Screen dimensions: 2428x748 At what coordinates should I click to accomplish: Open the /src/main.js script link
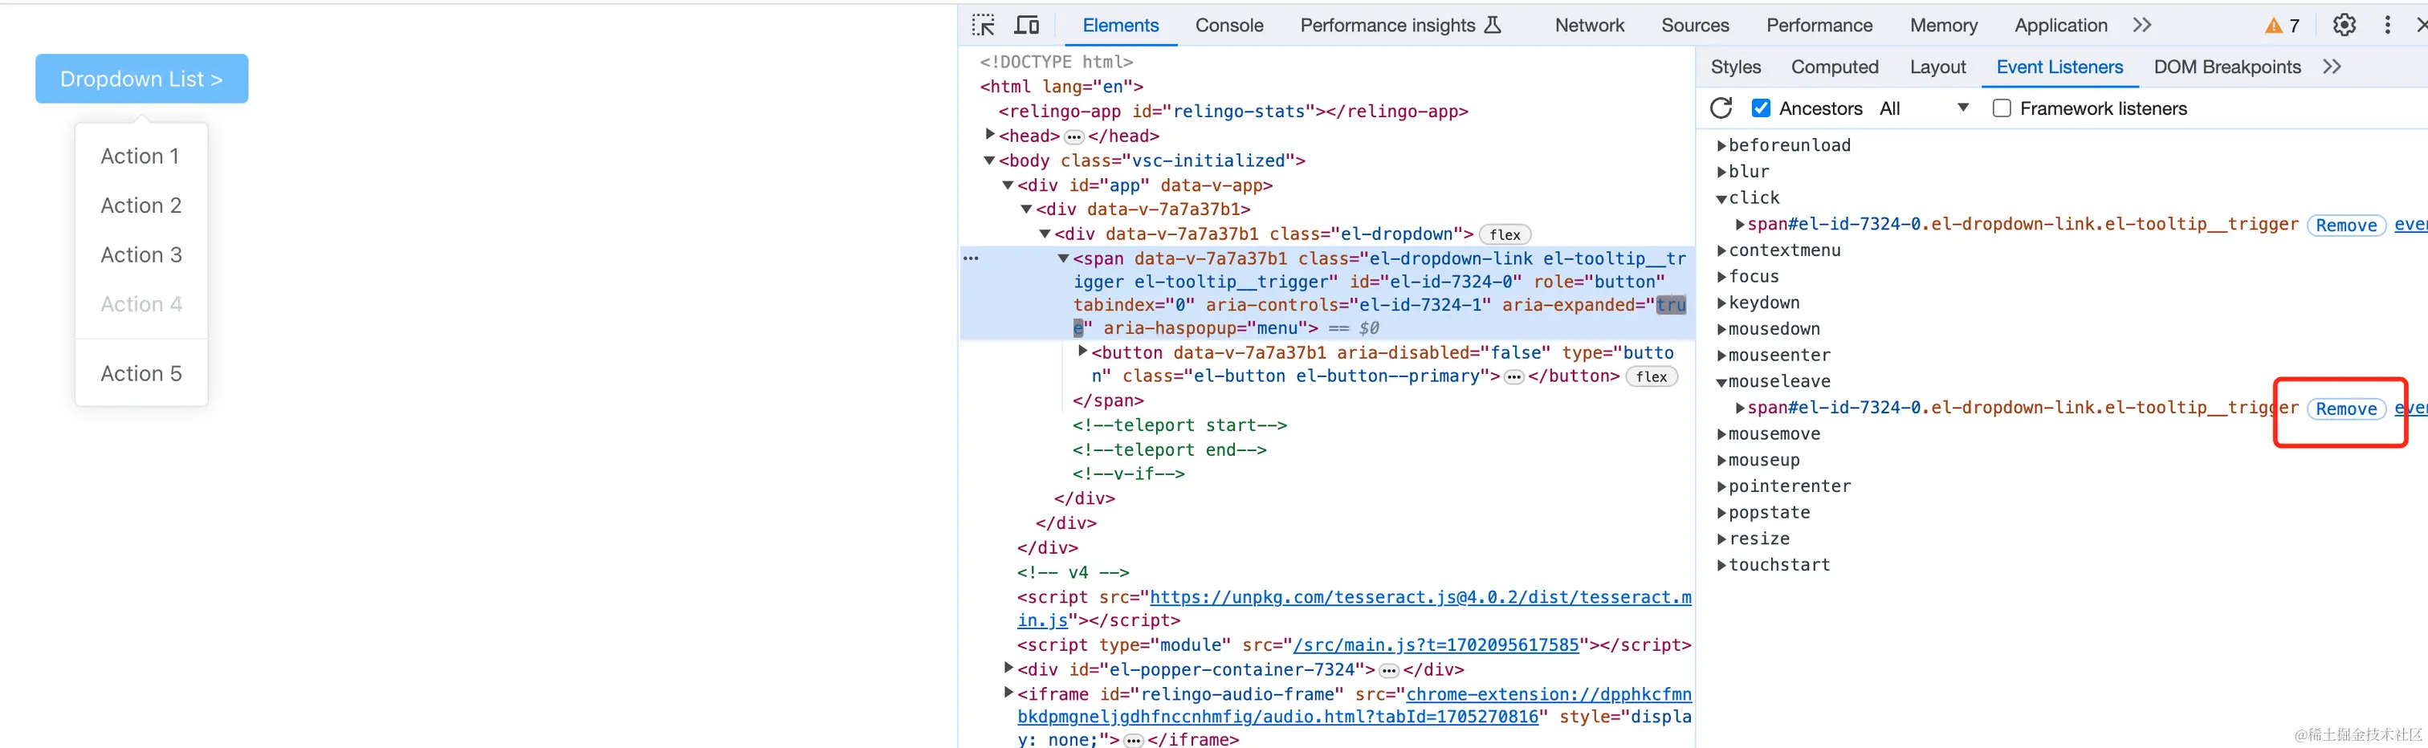[1436, 645]
